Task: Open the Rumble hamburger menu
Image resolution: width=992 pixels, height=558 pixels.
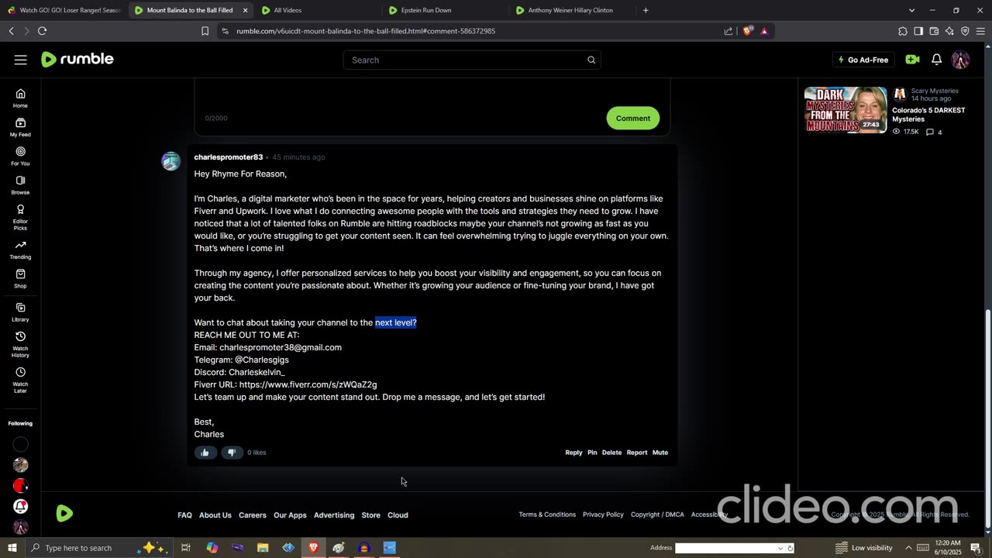Action: 21,60
